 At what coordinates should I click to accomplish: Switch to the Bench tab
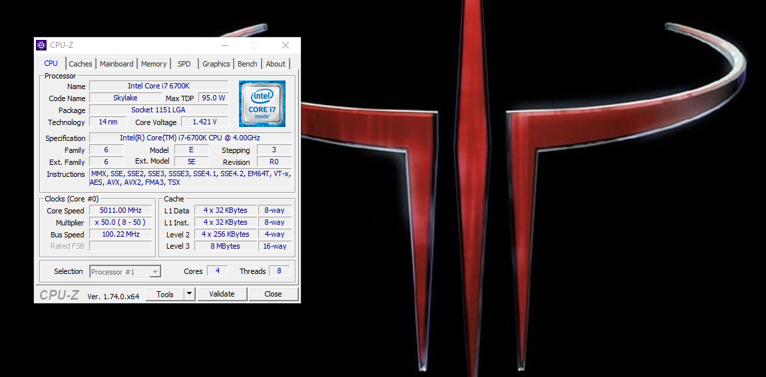[247, 63]
